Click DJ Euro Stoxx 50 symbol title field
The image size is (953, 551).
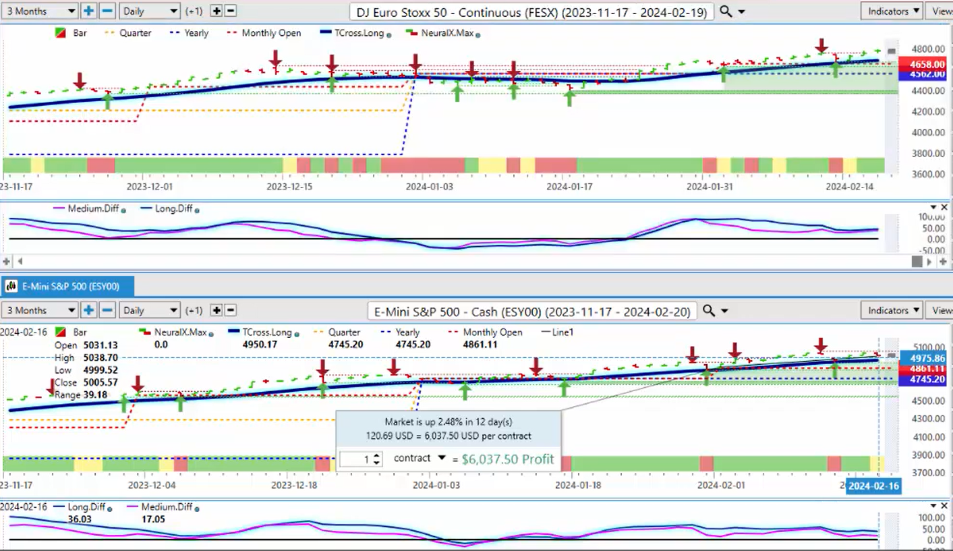pyautogui.click(x=531, y=11)
